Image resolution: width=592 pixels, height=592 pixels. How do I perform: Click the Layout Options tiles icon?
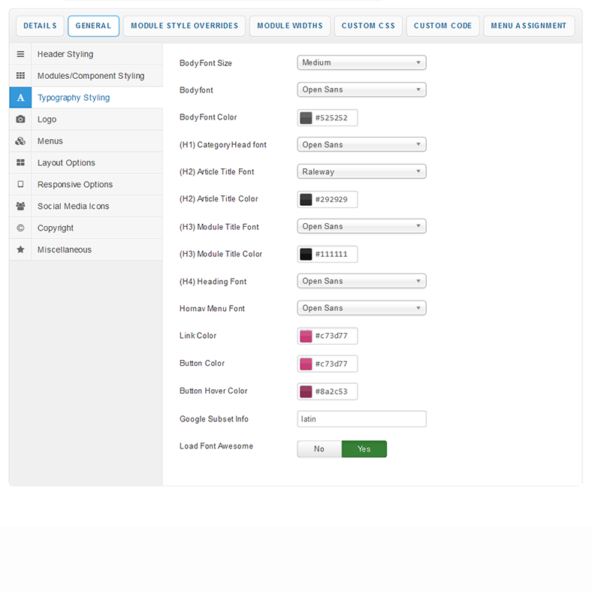point(20,163)
